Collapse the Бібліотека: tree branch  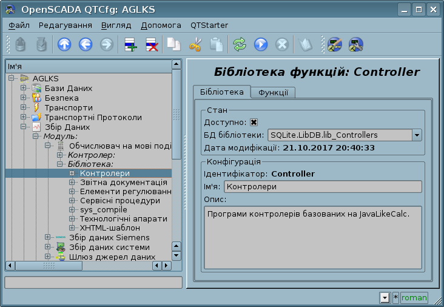tap(60, 164)
